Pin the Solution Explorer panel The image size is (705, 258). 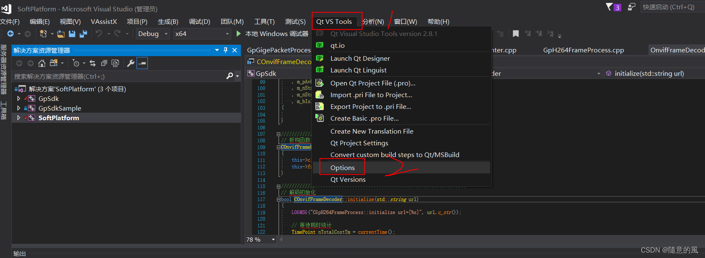coord(225,50)
